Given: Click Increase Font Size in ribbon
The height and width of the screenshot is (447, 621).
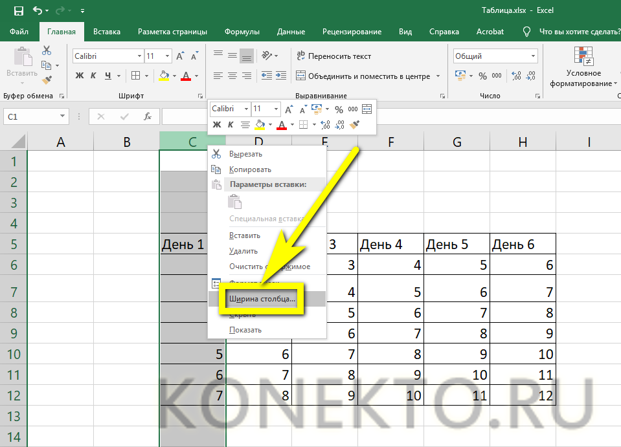Looking at the screenshot, I should click(x=181, y=56).
